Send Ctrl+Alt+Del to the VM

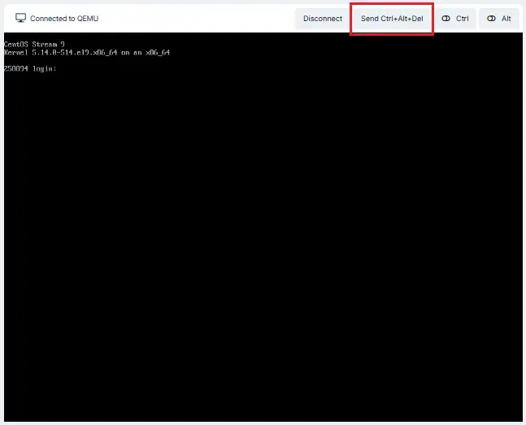click(392, 19)
